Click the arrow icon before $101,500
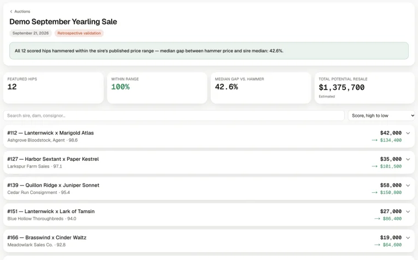 tap(375, 166)
